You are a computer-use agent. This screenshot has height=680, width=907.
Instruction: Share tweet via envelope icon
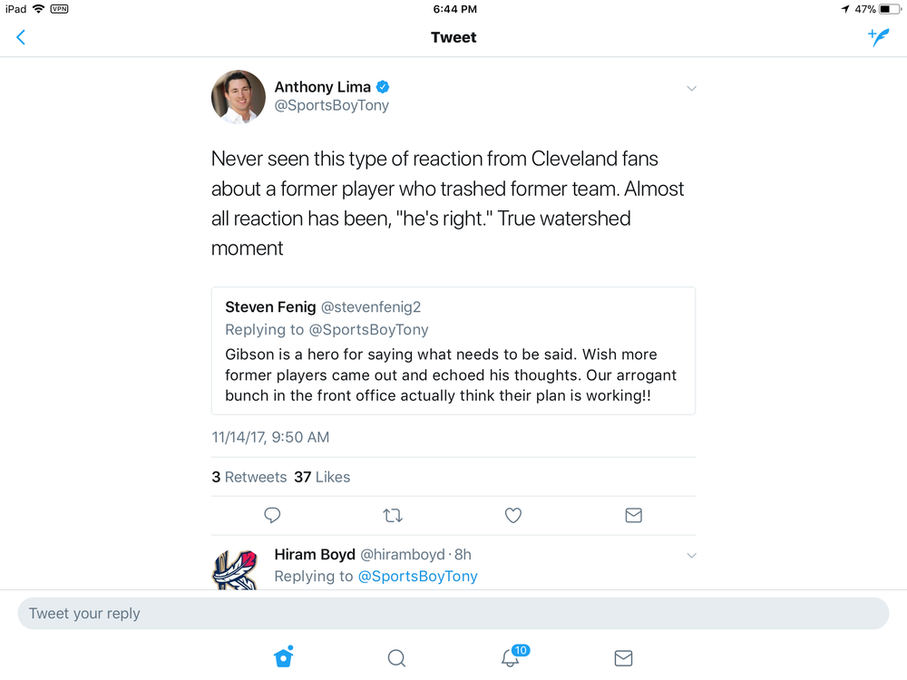tap(633, 515)
